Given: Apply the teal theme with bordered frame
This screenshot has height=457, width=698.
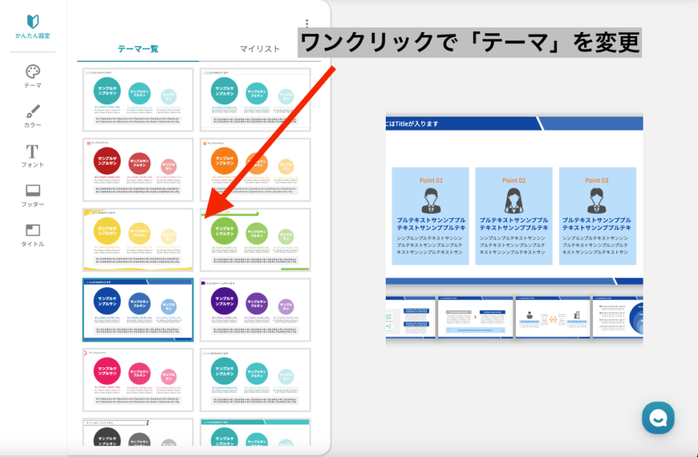Looking at the screenshot, I should (256, 100).
